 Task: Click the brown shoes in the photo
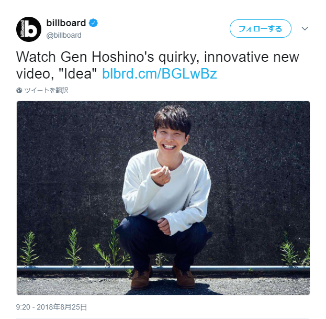[x=163, y=278]
